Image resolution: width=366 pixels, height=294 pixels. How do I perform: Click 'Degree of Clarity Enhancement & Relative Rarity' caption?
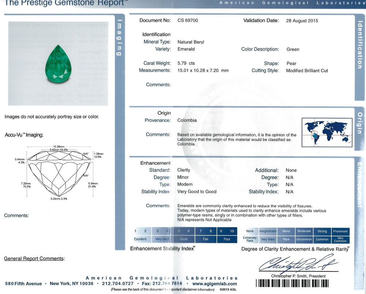(295, 249)
